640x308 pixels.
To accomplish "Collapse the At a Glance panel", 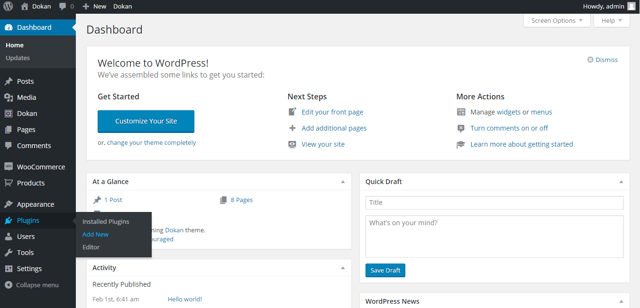I will [343, 182].
